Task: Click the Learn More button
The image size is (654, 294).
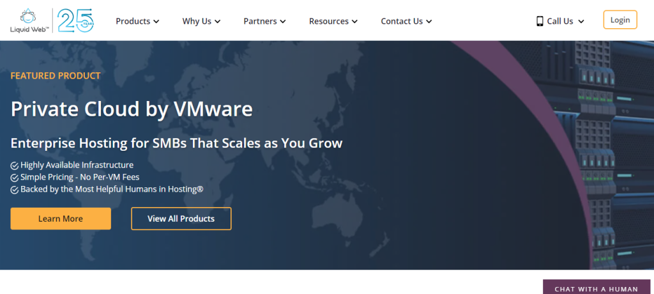Action: point(61,219)
